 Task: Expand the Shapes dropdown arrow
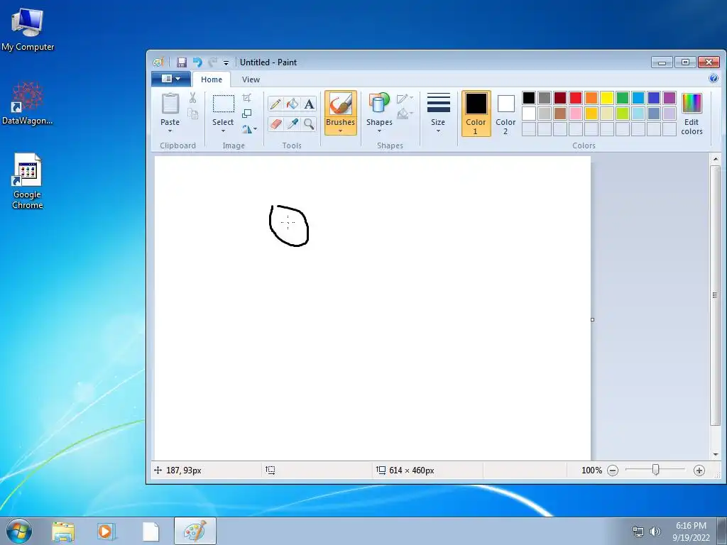point(379,131)
